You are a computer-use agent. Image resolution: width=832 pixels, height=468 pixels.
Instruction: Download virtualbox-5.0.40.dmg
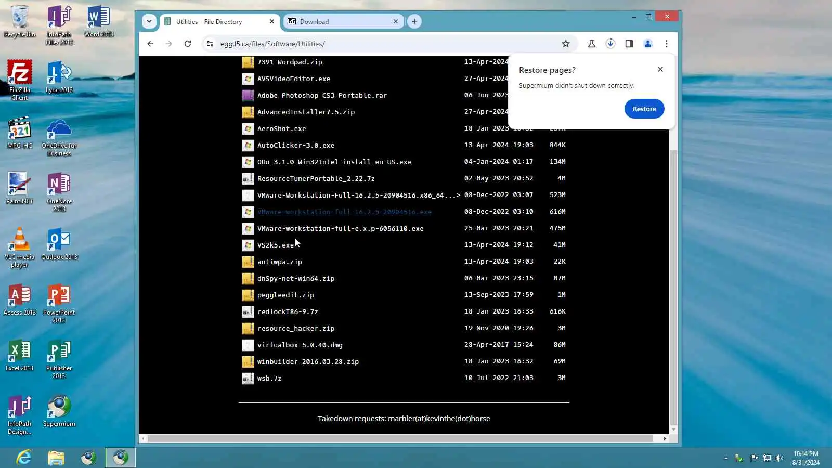(x=300, y=345)
